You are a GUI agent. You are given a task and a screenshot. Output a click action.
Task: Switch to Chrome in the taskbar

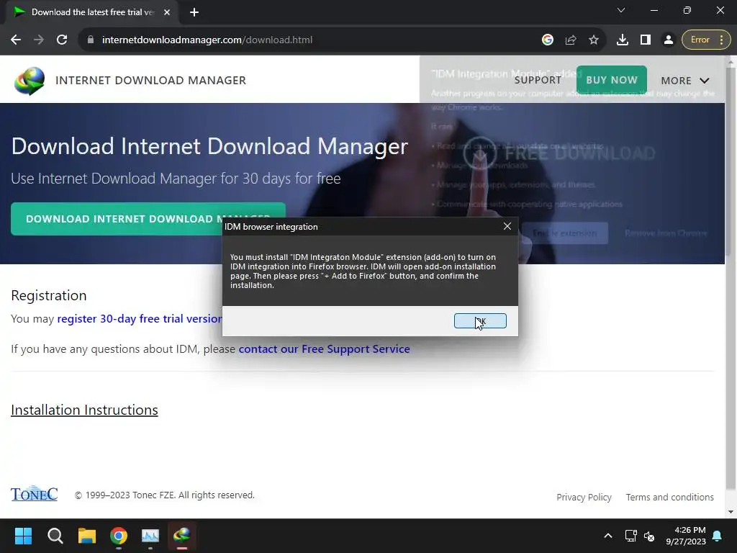119,536
